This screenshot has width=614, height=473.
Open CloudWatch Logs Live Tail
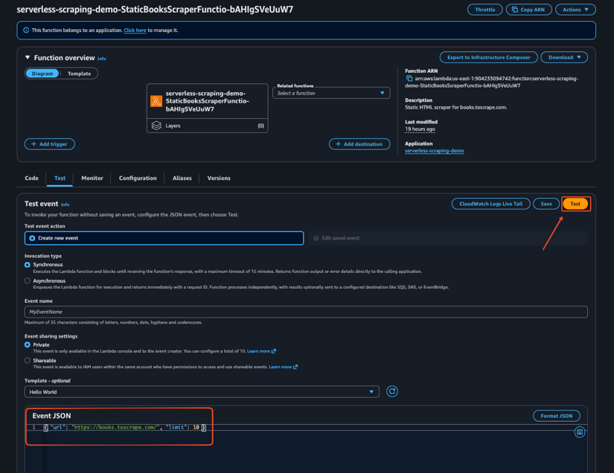click(x=490, y=204)
